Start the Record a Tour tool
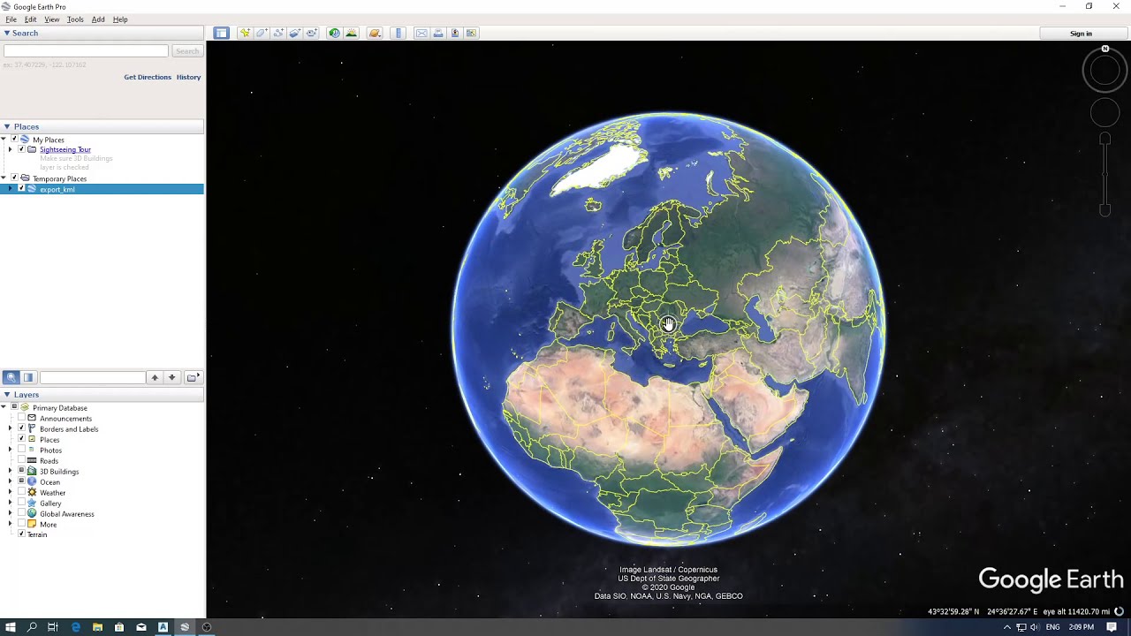 (312, 34)
